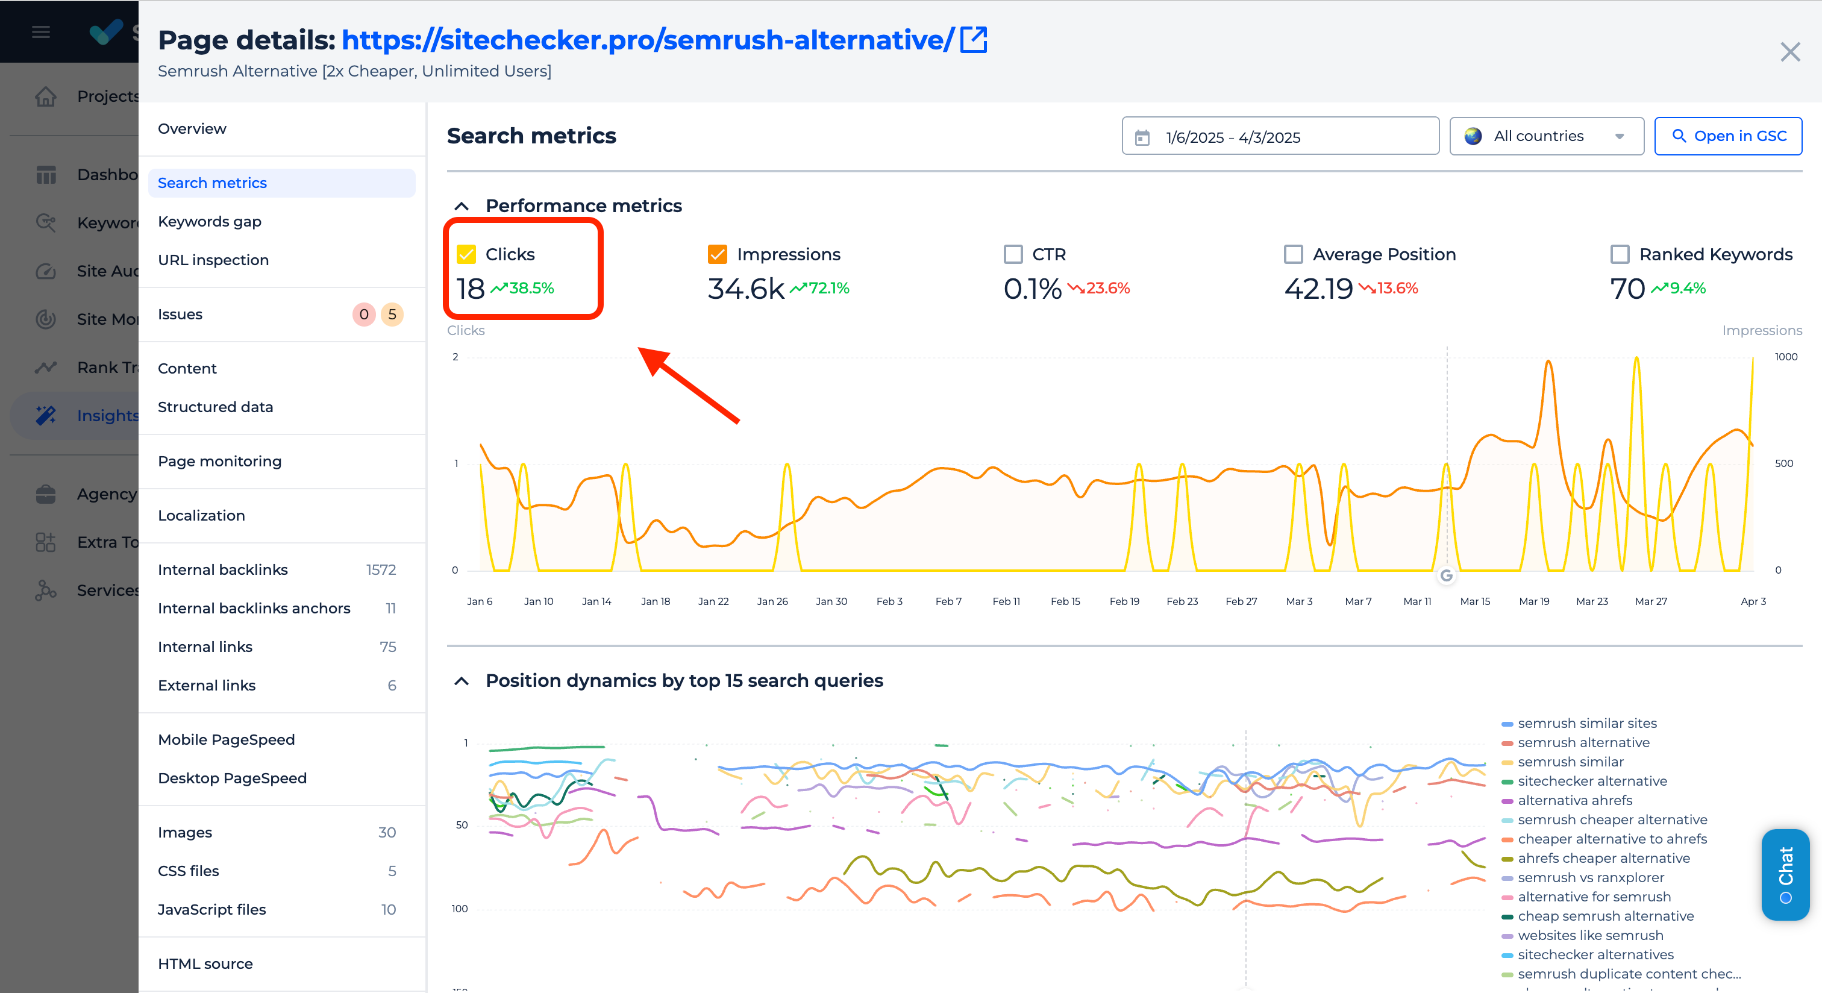Open URL inspection
The image size is (1822, 993).
pyautogui.click(x=213, y=260)
